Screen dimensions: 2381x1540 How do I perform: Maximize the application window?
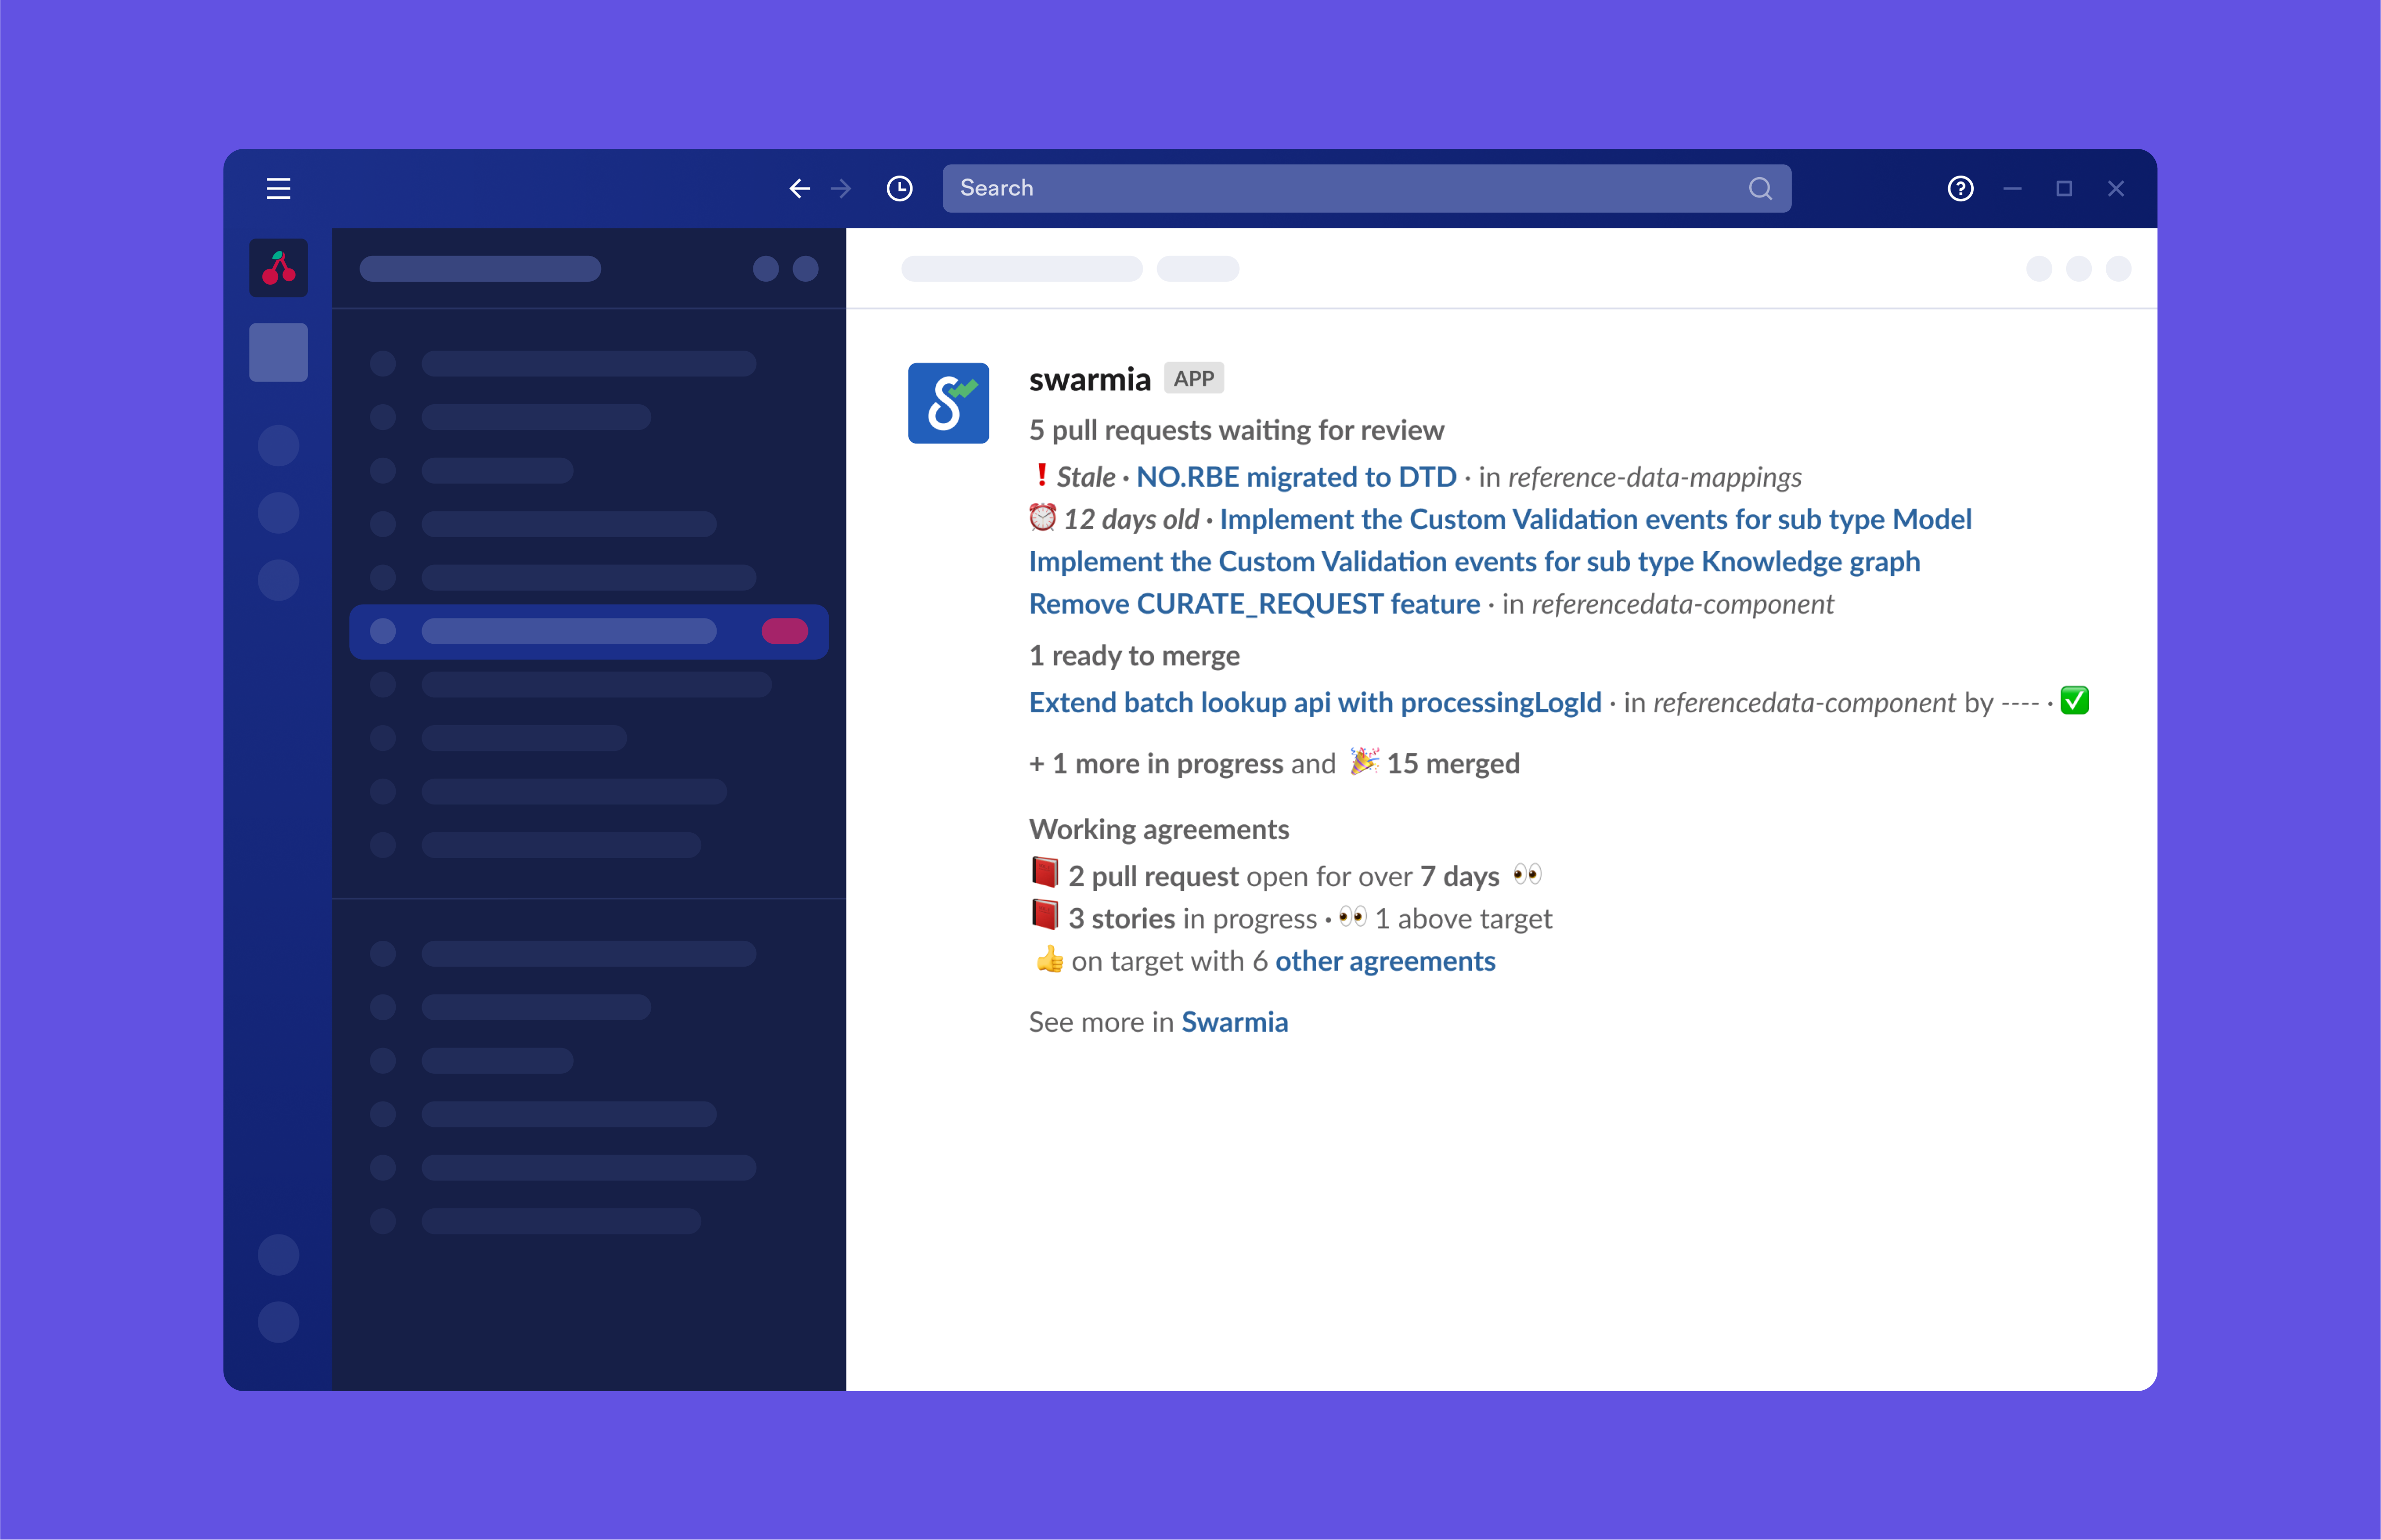click(2064, 188)
